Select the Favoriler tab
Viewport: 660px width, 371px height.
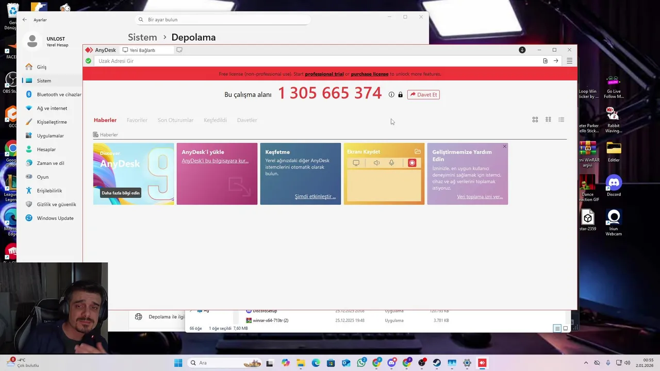[x=137, y=120]
